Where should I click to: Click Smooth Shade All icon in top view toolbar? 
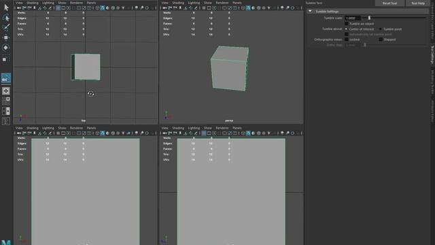(x=103, y=8)
